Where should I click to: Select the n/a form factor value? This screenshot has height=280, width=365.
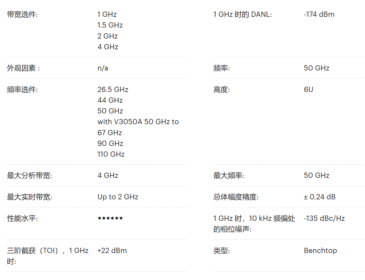point(103,68)
